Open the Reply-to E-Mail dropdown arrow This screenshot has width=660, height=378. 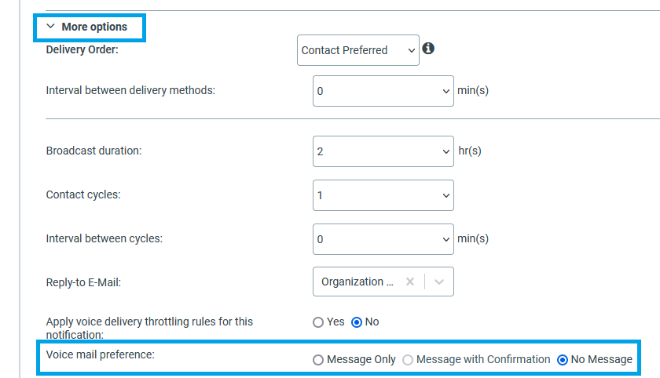click(x=439, y=282)
